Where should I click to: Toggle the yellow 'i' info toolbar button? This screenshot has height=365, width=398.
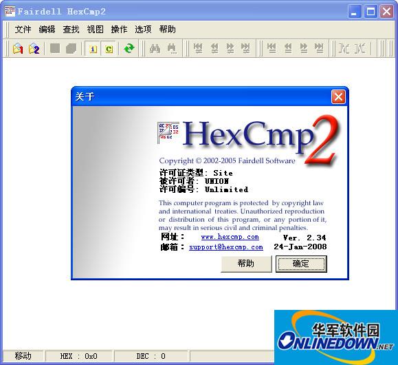(x=93, y=49)
